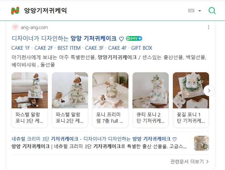Click the Npay plus badge

(134, 39)
